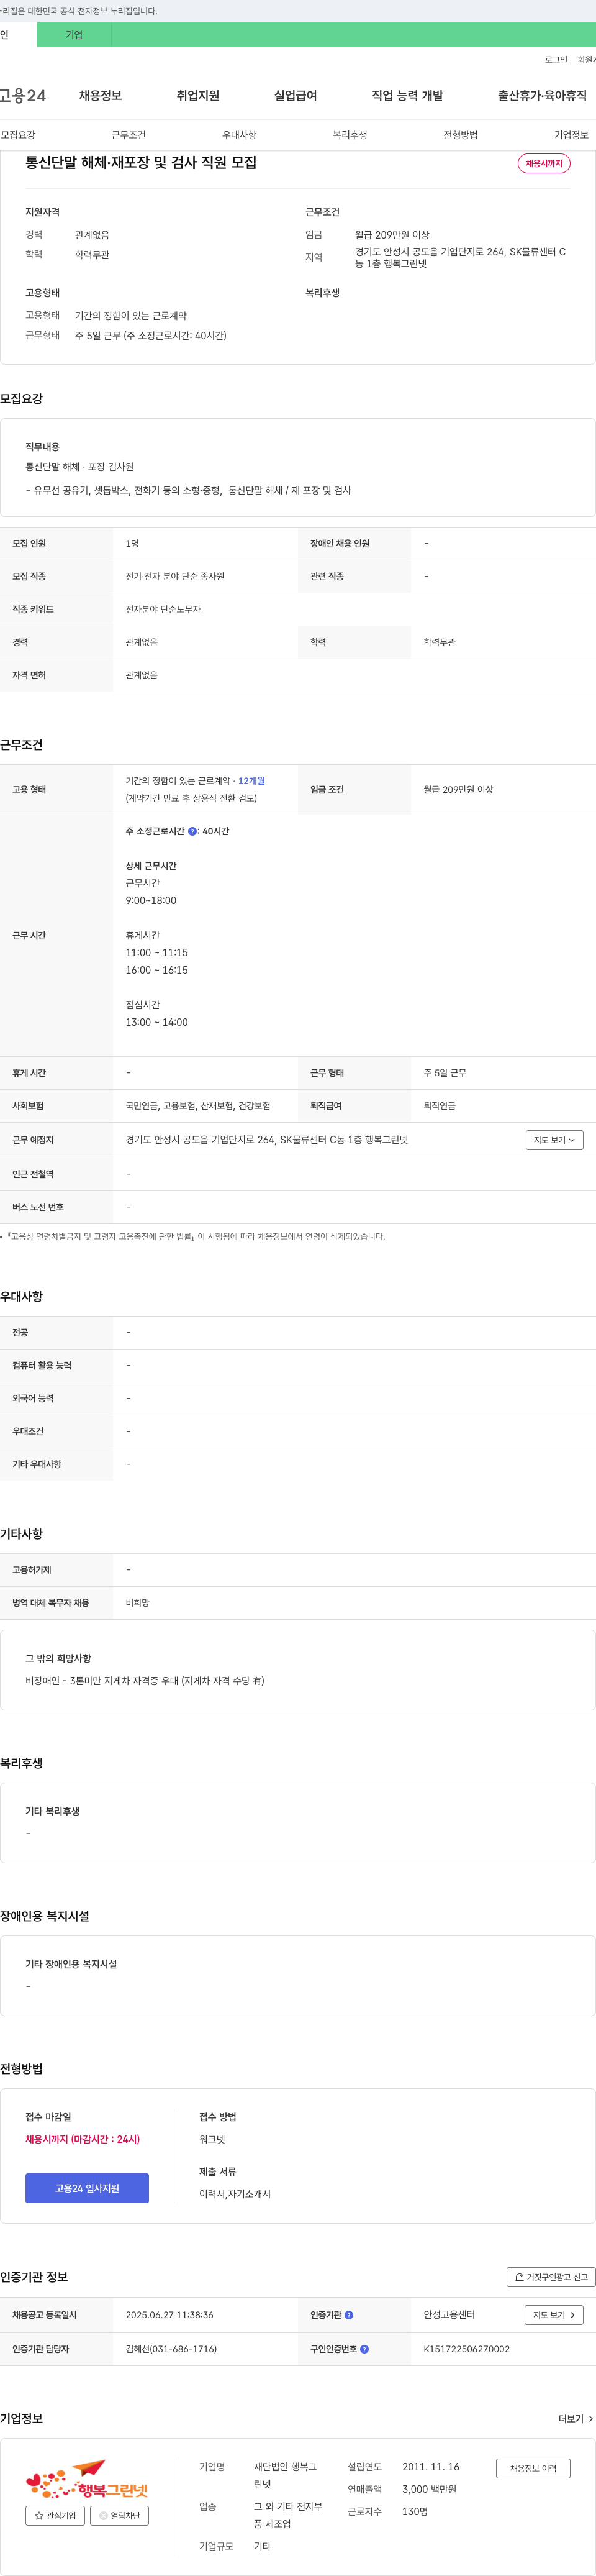Click the star icon on 관심기업
The height and width of the screenshot is (2576, 596).
point(39,2516)
